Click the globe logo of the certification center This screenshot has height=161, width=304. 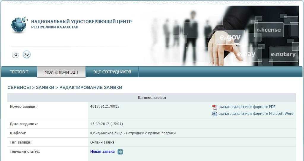click(19, 25)
